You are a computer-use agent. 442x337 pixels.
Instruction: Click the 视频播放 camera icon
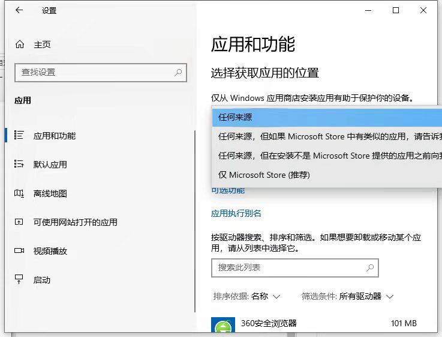(19, 251)
